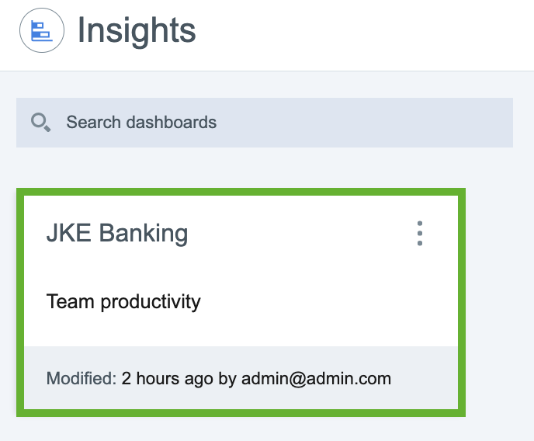Click the 'Modified:' label in card footer
The width and height of the screenshot is (534, 441).
81,378
